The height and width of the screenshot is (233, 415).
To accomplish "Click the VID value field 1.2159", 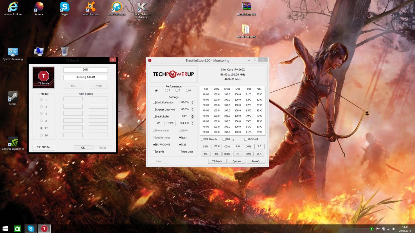I will coord(170,123).
